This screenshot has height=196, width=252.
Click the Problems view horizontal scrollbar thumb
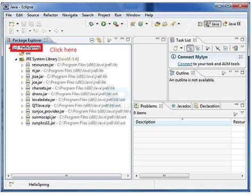click(164, 176)
